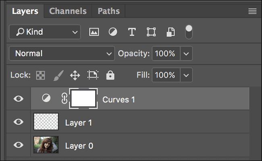This screenshot has width=262, height=161.
Task: Click the Curves 1 adjustment layer icon
Action: click(46, 98)
